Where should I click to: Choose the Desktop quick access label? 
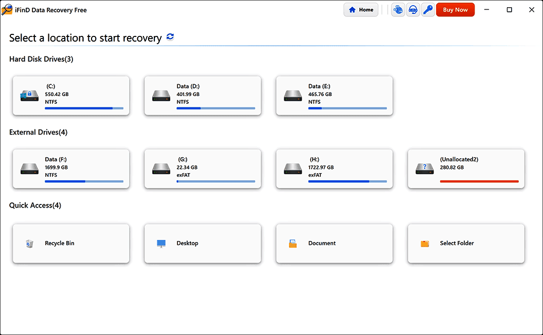[x=187, y=244]
